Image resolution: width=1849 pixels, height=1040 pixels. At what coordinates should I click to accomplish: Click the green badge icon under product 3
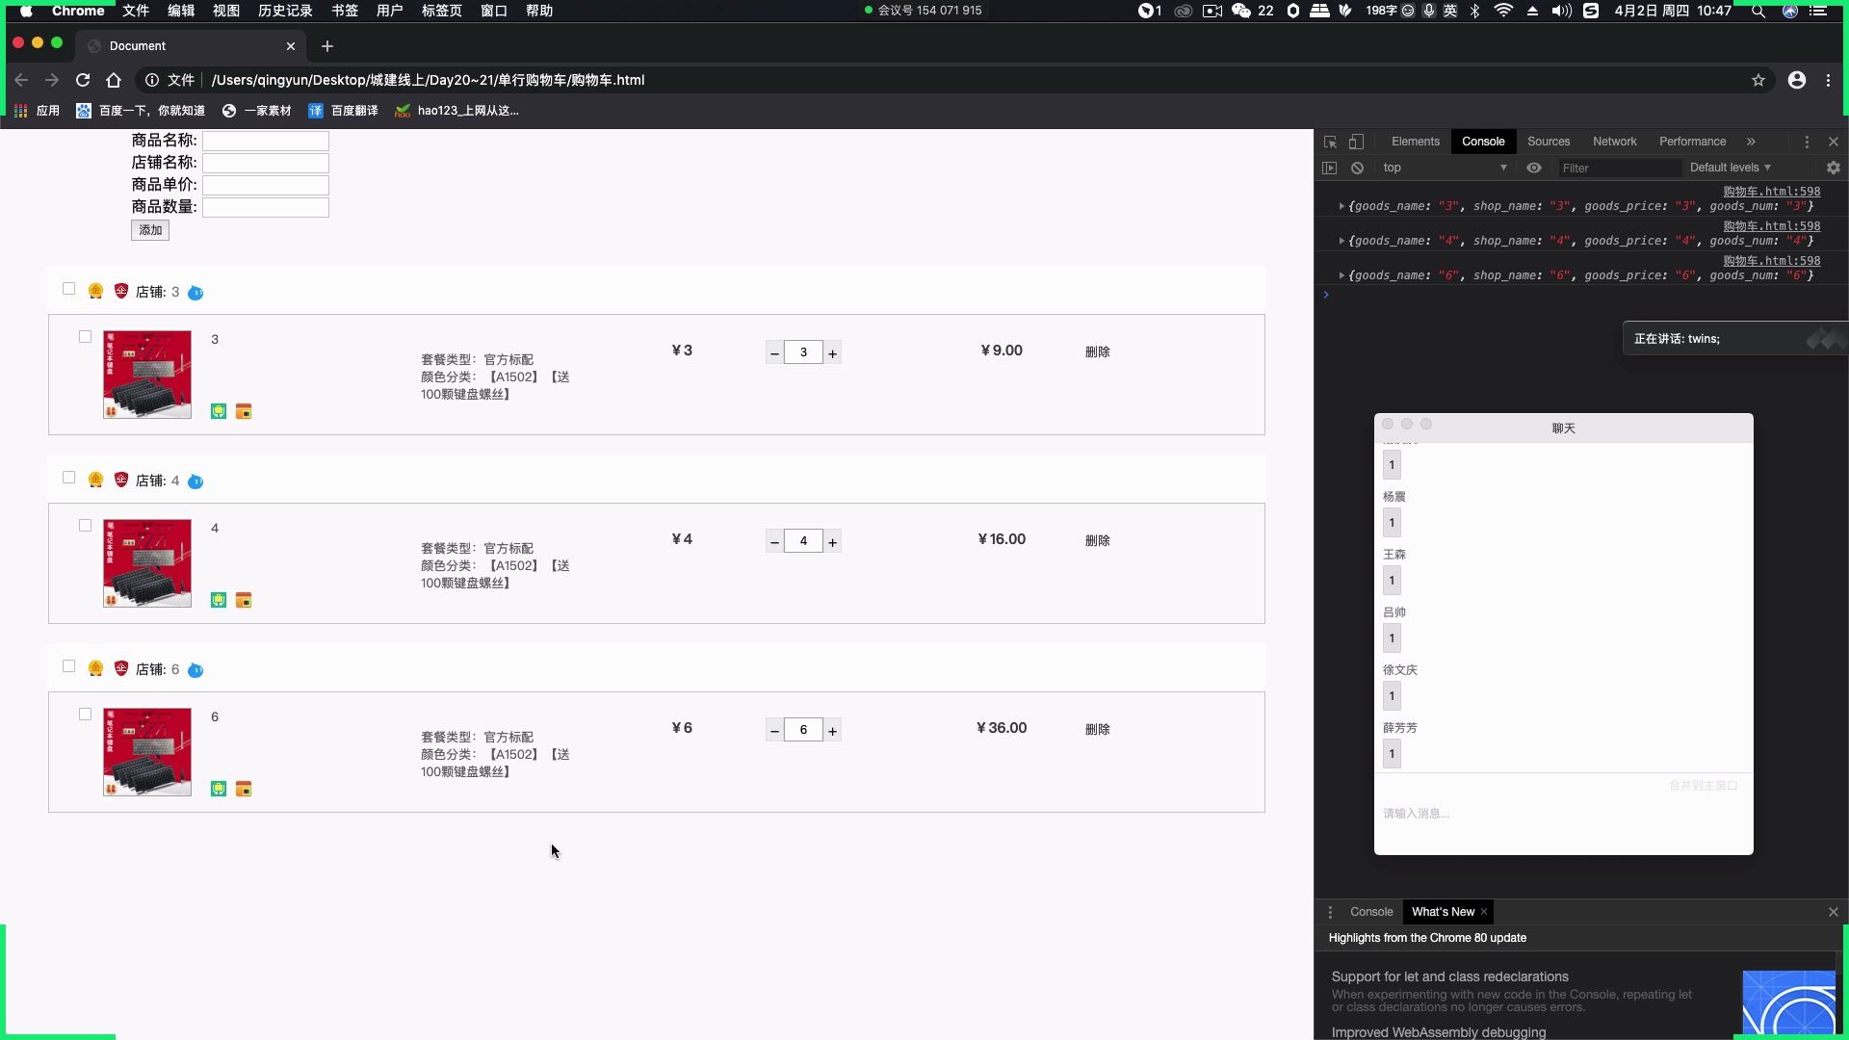click(x=219, y=411)
